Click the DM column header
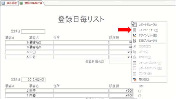This screenshot has height=99, width=176. coord(141,86)
